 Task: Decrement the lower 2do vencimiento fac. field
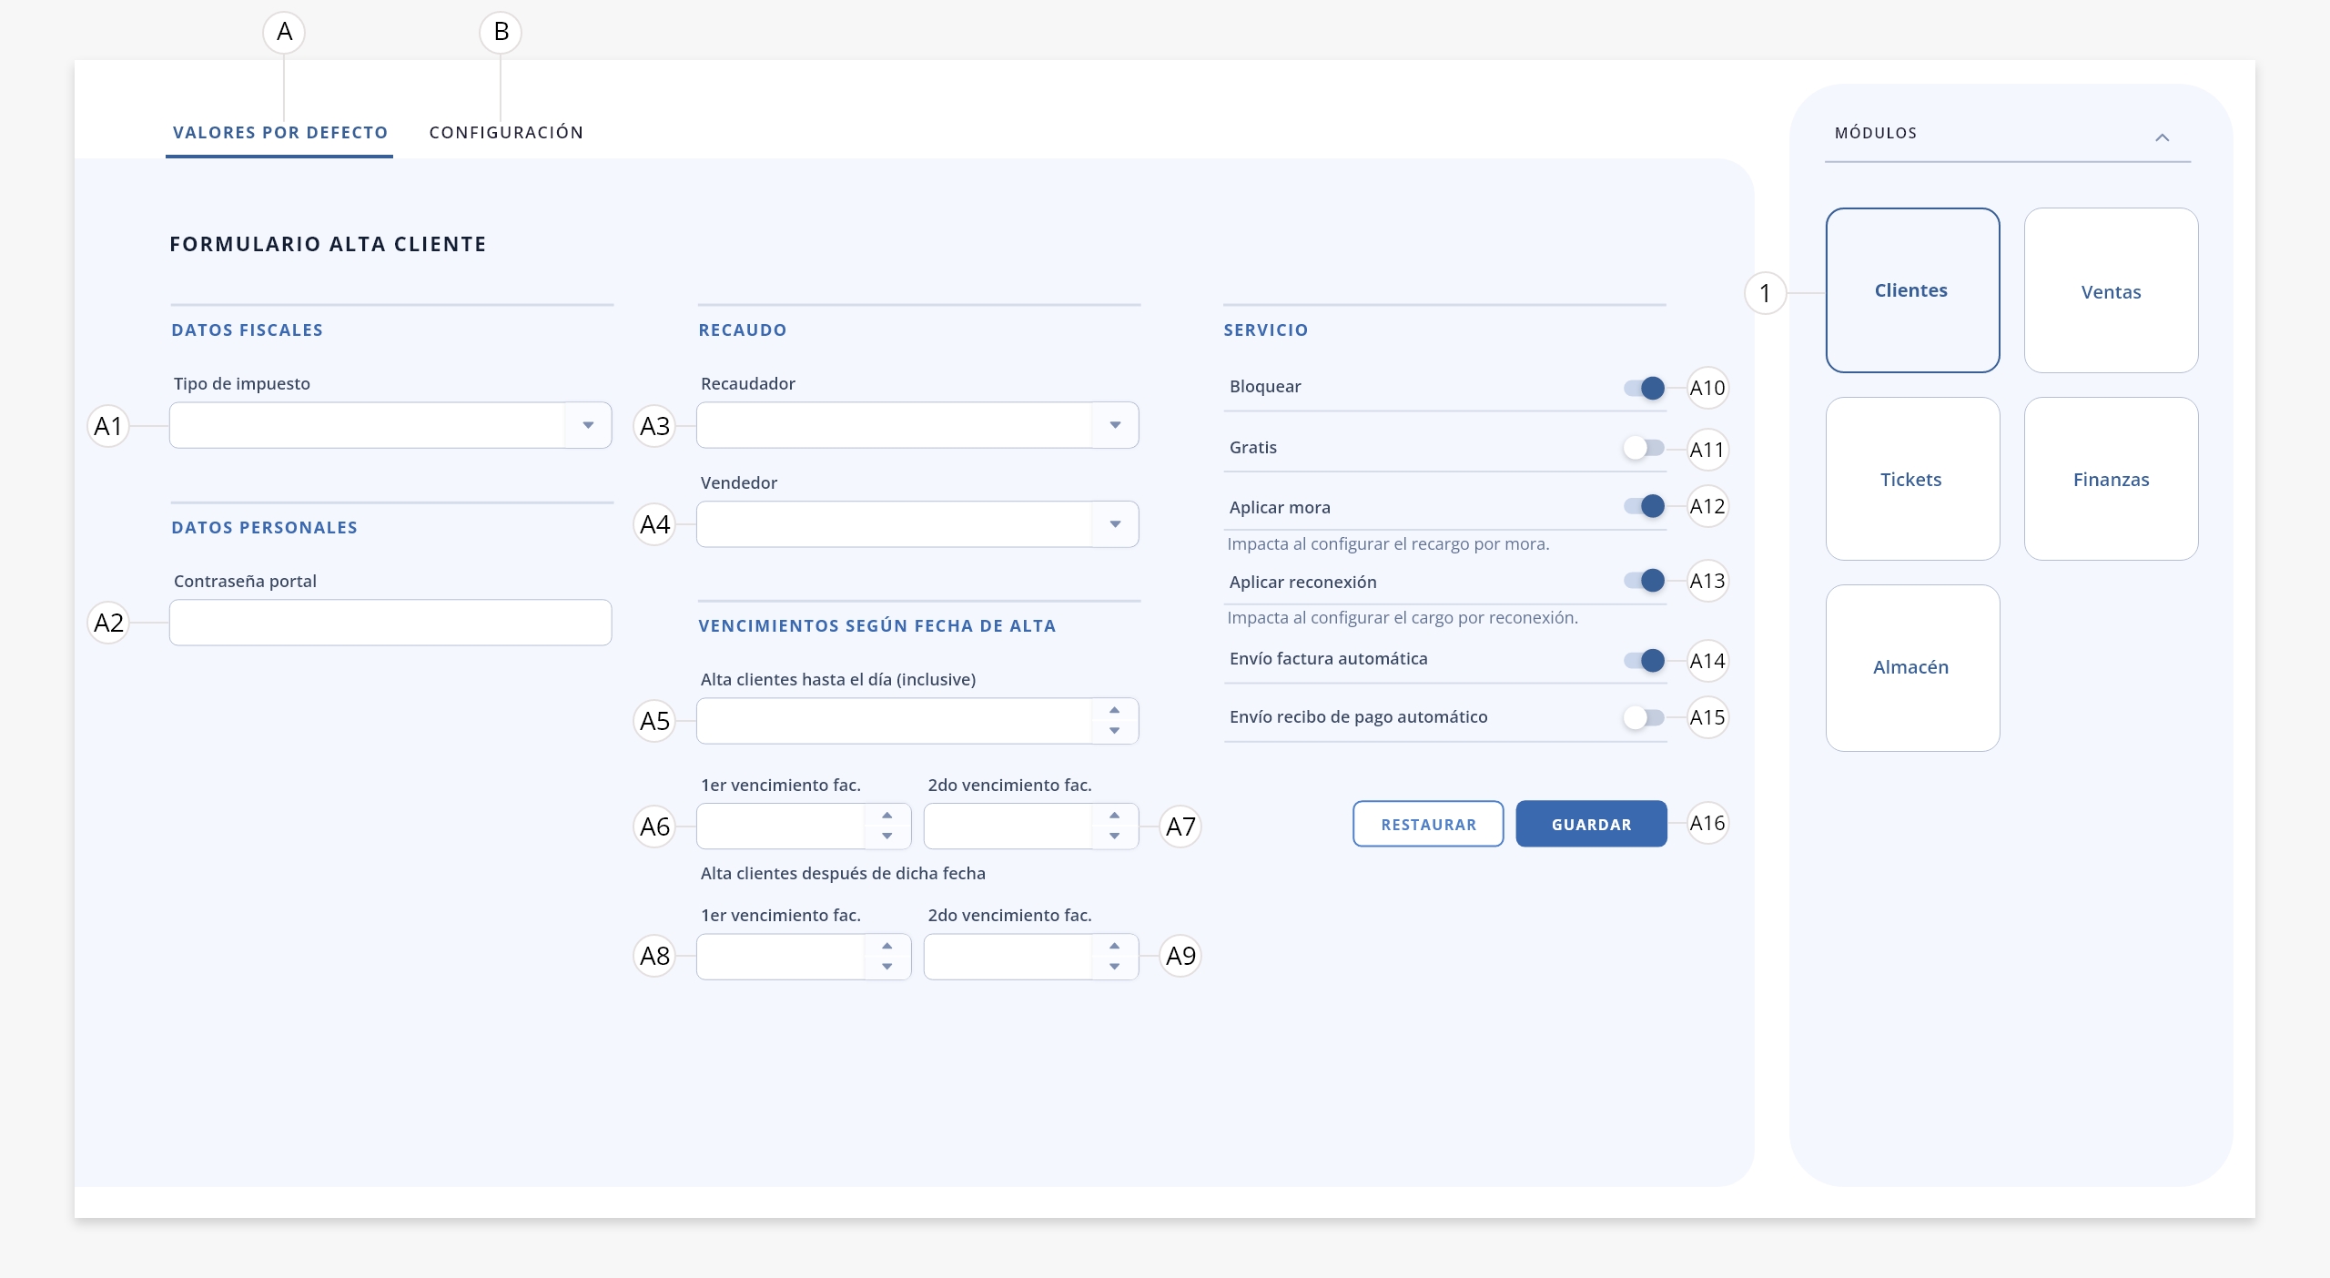tap(1114, 967)
